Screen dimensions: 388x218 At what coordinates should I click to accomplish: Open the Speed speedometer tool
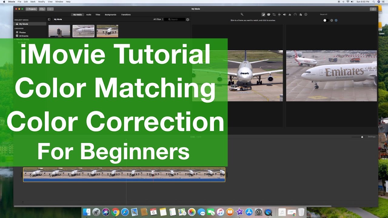tap(295, 14)
